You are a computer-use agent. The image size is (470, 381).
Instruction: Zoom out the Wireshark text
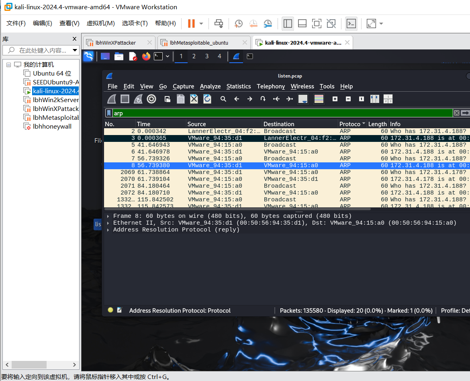[348, 99]
